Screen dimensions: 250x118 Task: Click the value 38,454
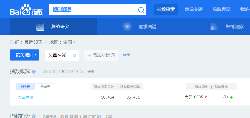(108, 97)
